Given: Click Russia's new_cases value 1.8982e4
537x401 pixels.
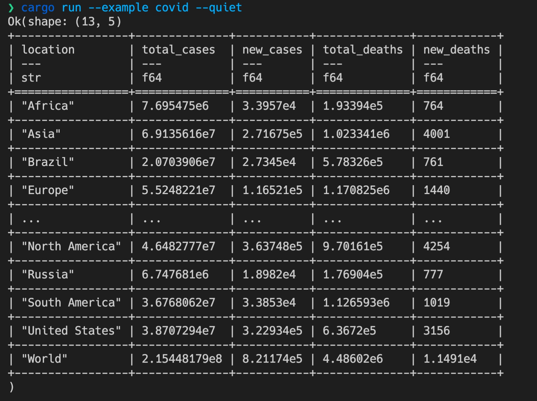Looking at the screenshot, I should click(269, 275).
